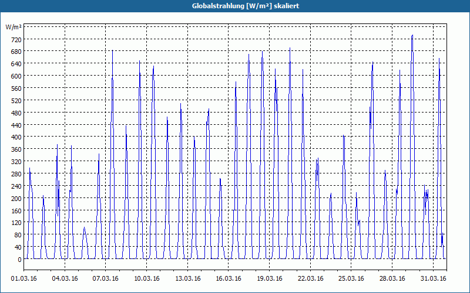Select the 160 y-axis label
The width and height of the screenshot is (470, 293).
[x=16, y=211]
